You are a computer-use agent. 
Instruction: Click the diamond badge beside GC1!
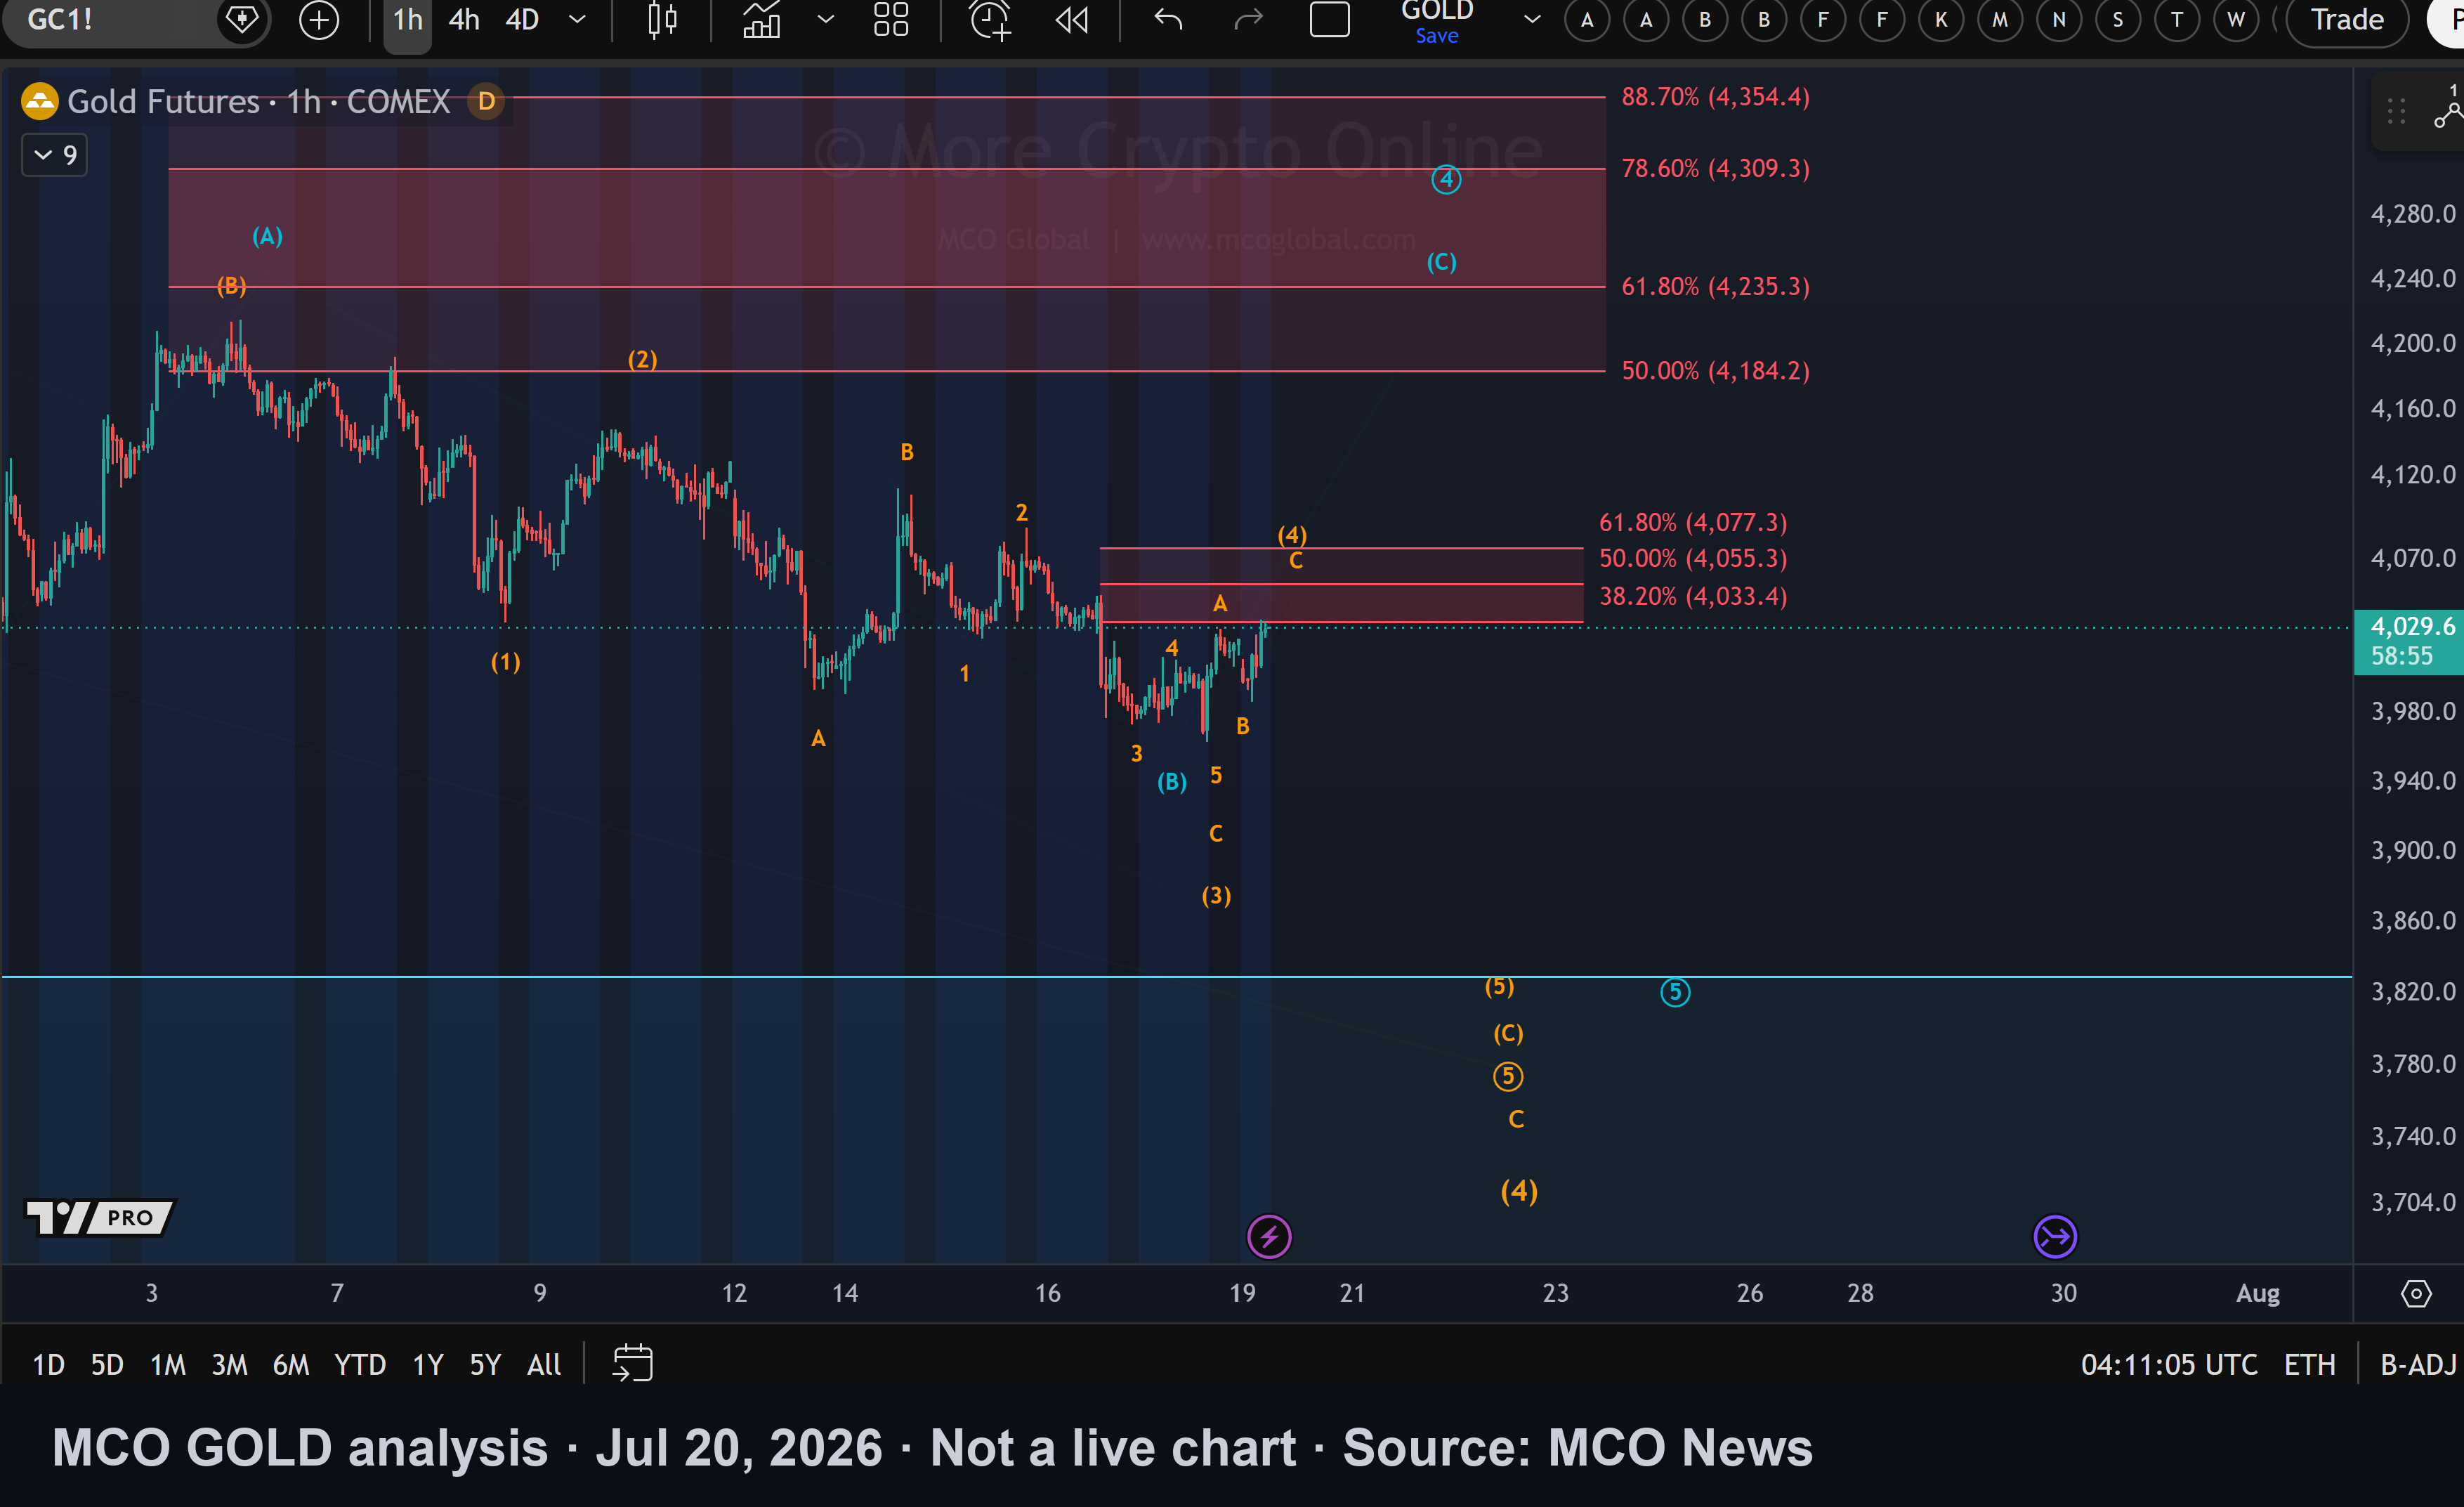[x=241, y=19]
